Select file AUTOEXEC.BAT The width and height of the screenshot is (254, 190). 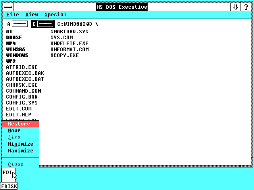coord(25,79)
